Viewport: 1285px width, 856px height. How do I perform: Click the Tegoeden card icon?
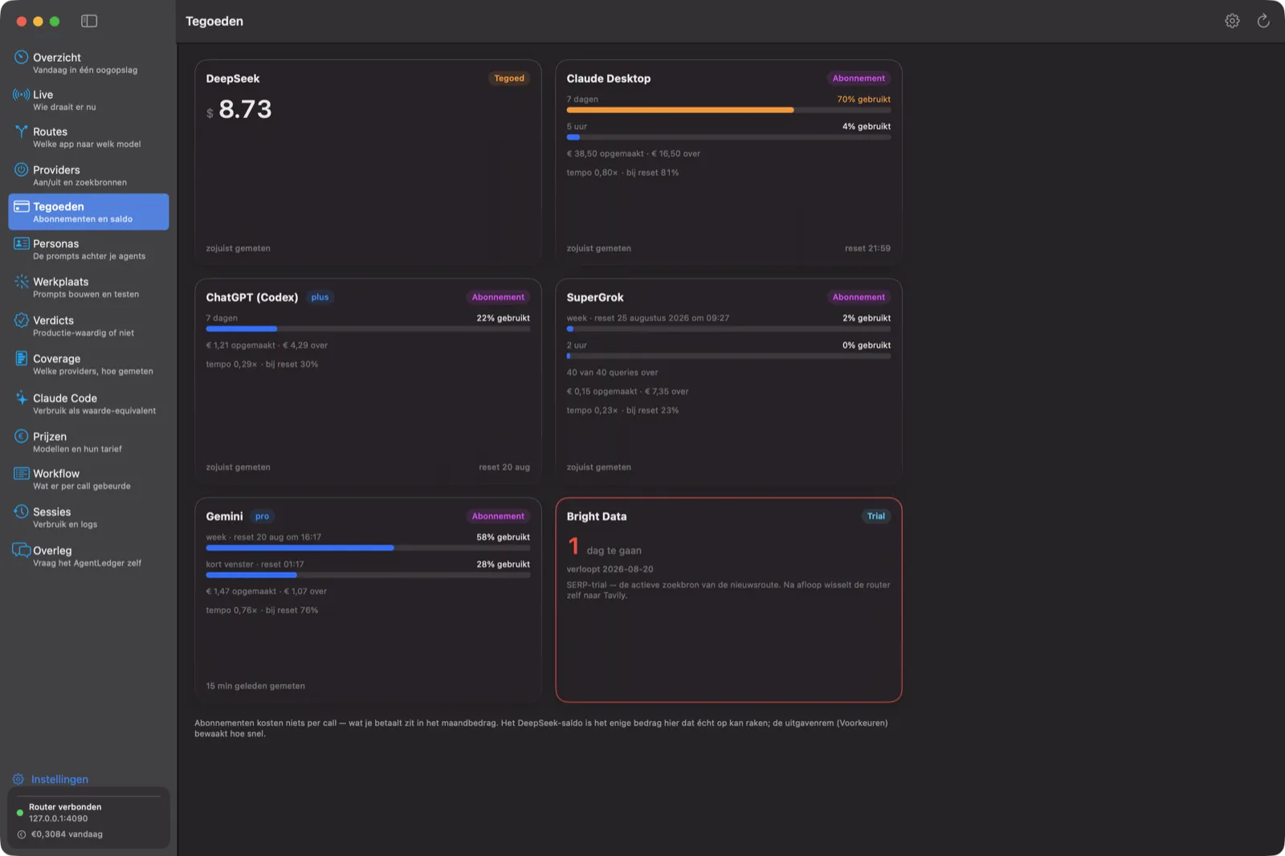(x=22, y=206)
